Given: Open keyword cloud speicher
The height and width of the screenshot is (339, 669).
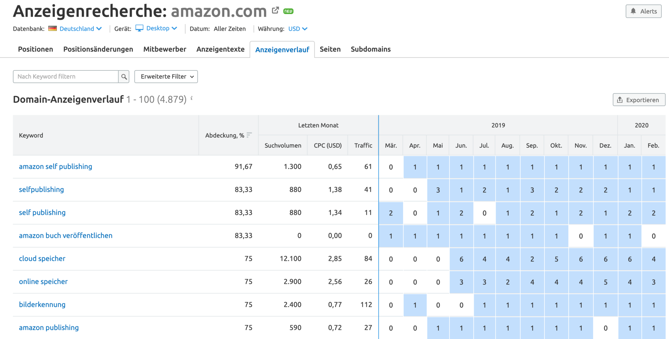Looking at the screenshot, I should point(42,259).
